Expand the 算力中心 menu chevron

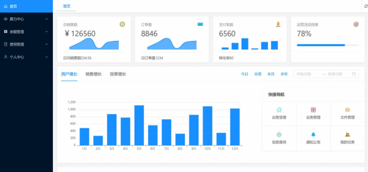pos(46,19)
